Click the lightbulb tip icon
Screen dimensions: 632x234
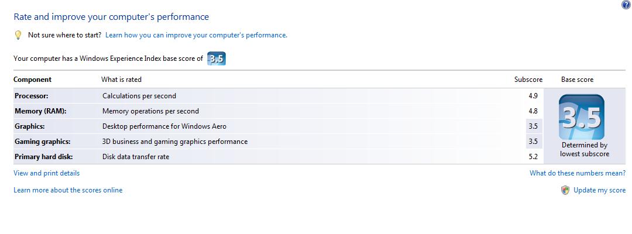coord(18,35)
